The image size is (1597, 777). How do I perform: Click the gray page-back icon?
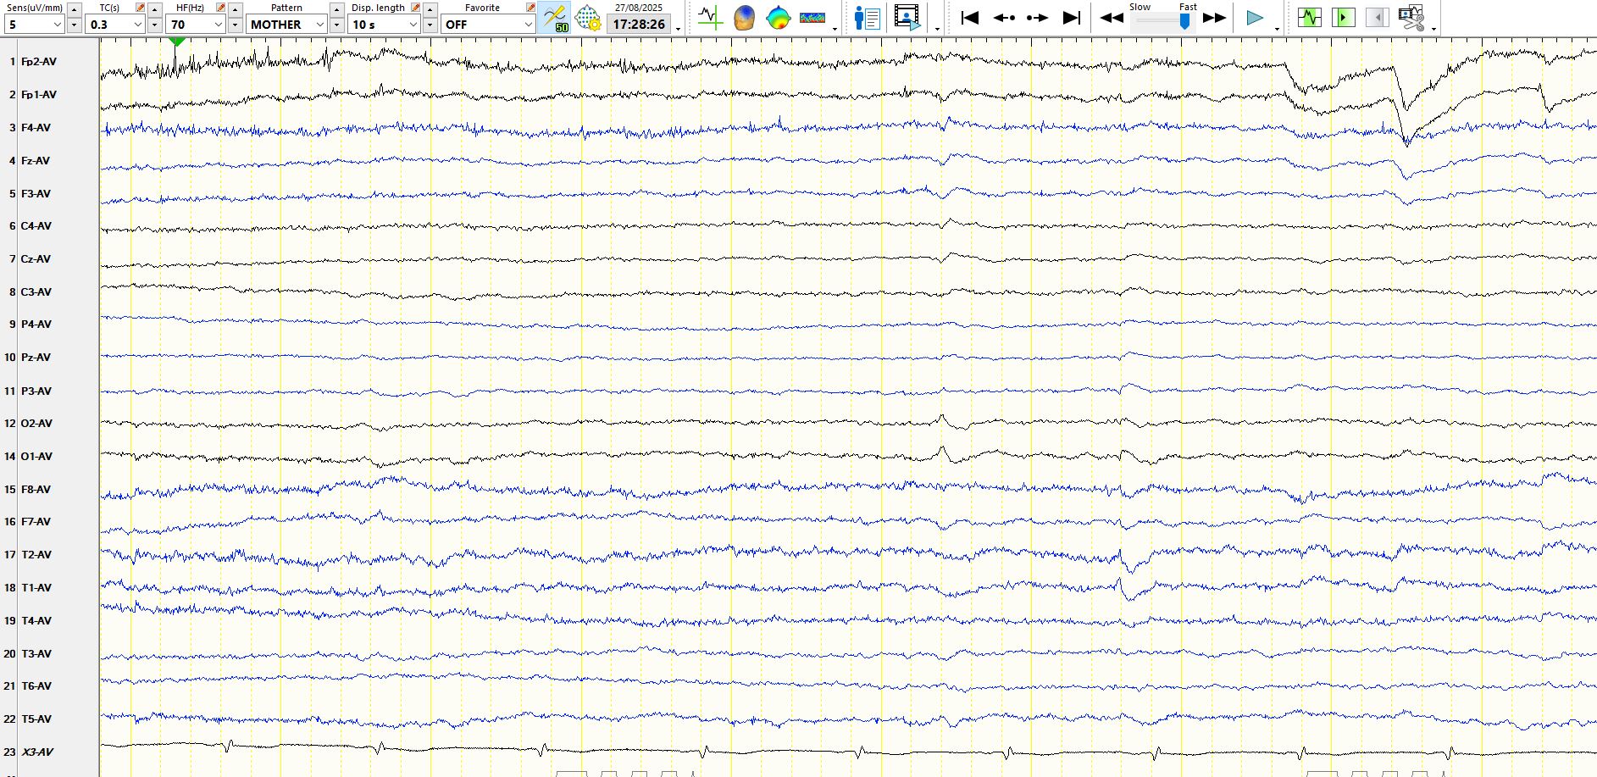[x=1378, y=18]
